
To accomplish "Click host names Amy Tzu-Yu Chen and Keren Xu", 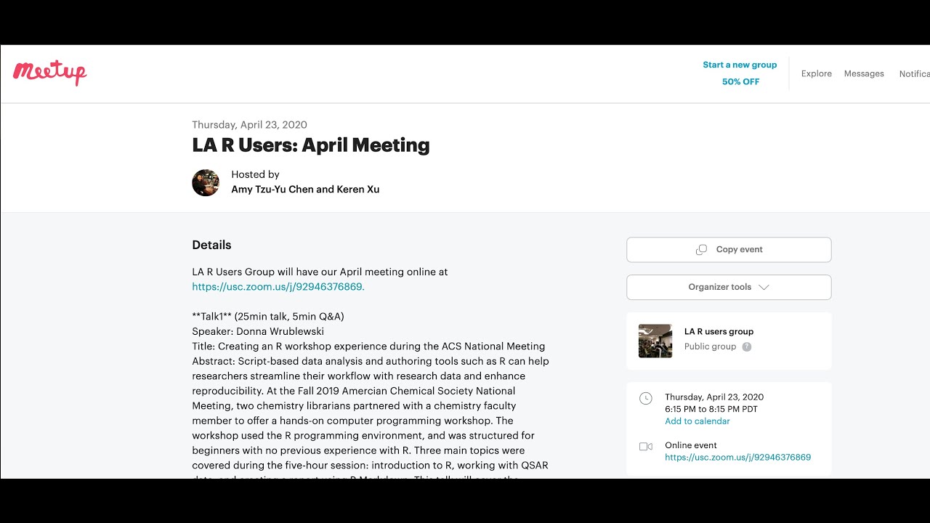I will point(305,190).
